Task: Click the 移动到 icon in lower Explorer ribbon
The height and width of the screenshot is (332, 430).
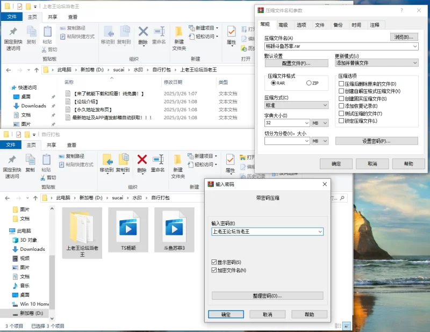Action: [107, 160]
